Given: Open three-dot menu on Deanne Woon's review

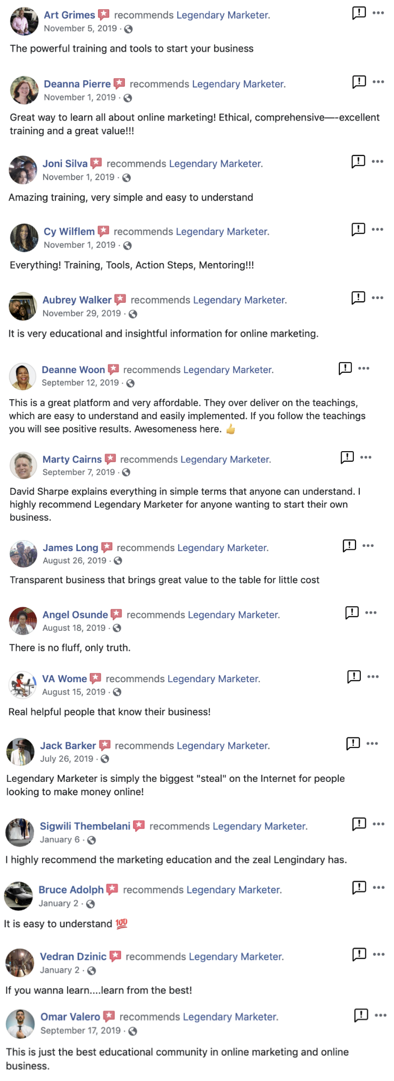Looking at the screenshot, I should (x=364, y=369).
